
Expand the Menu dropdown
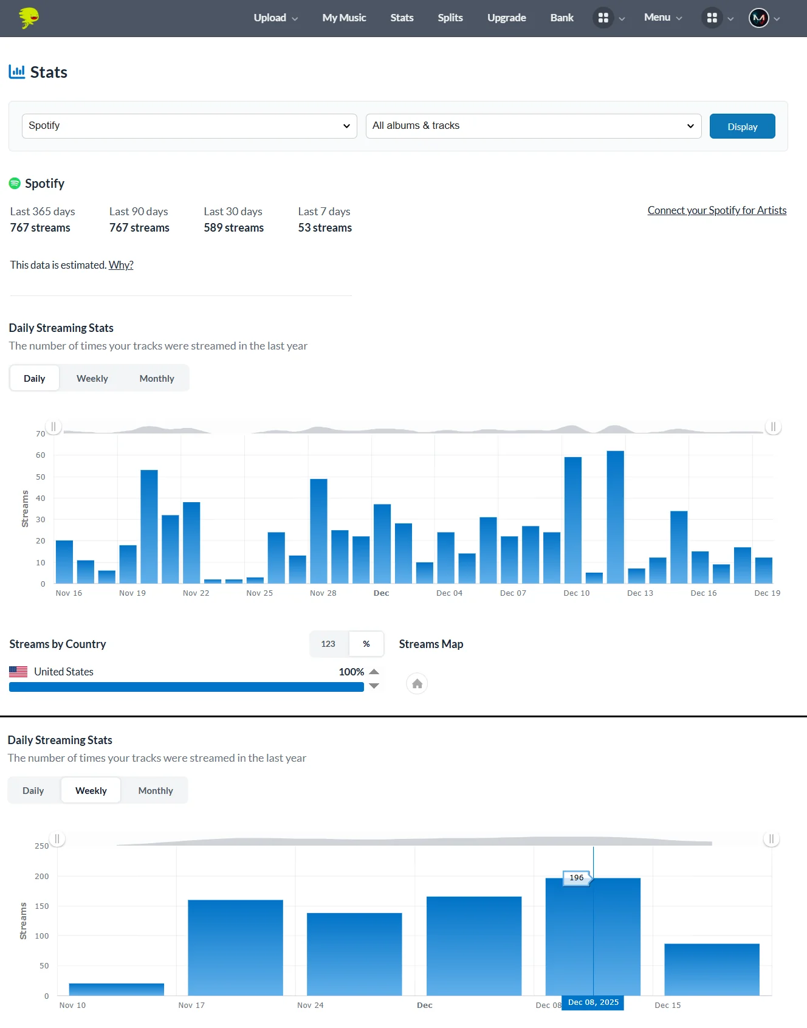[x=663, y=18]
